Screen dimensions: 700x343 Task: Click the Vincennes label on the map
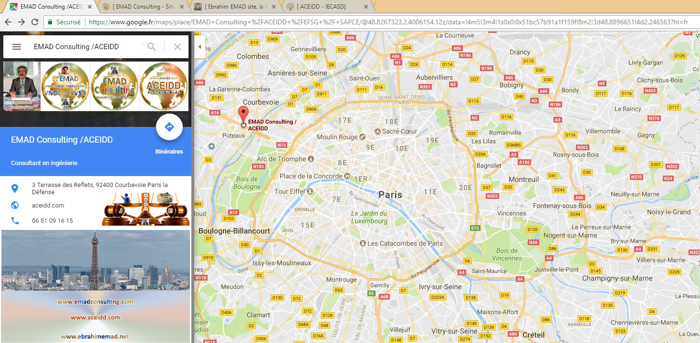(x=512, y=213)
